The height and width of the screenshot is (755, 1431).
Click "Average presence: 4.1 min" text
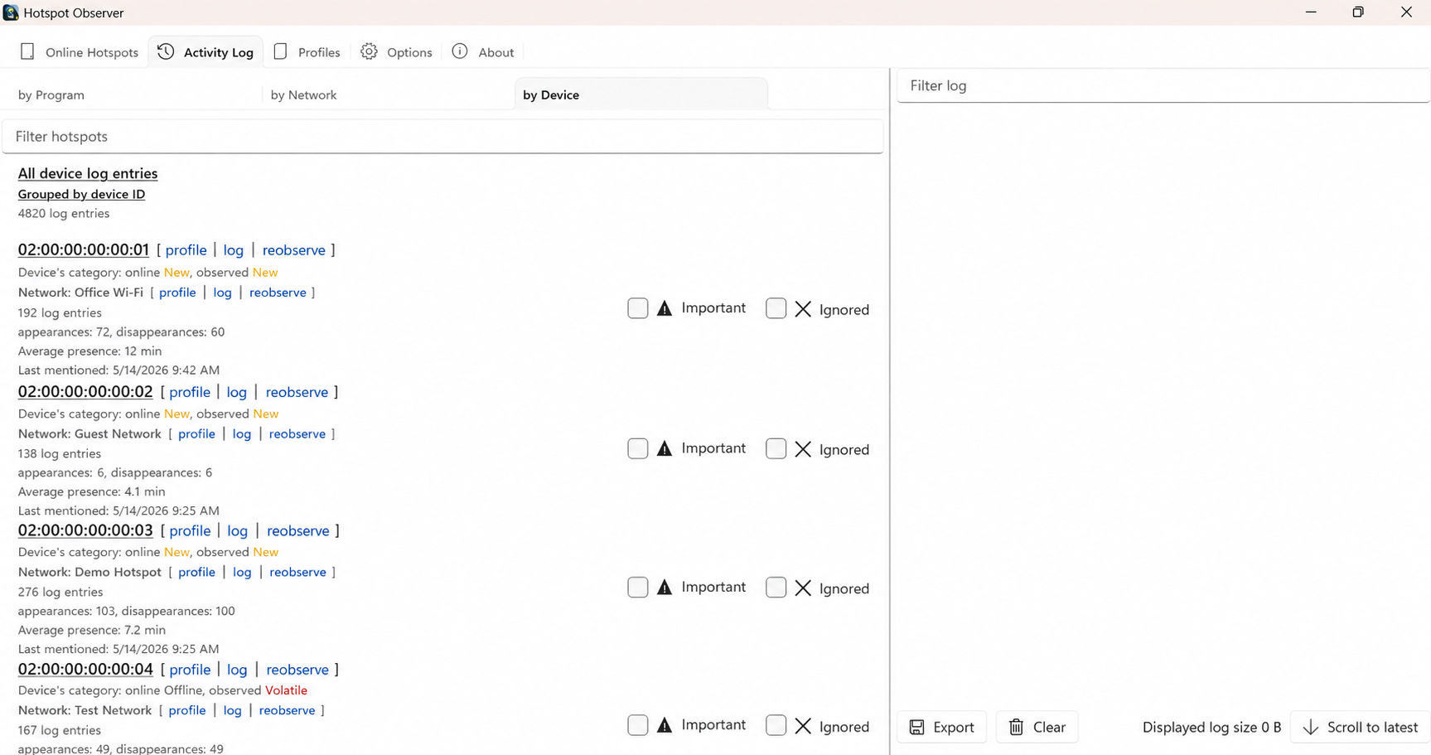point(92,491)
